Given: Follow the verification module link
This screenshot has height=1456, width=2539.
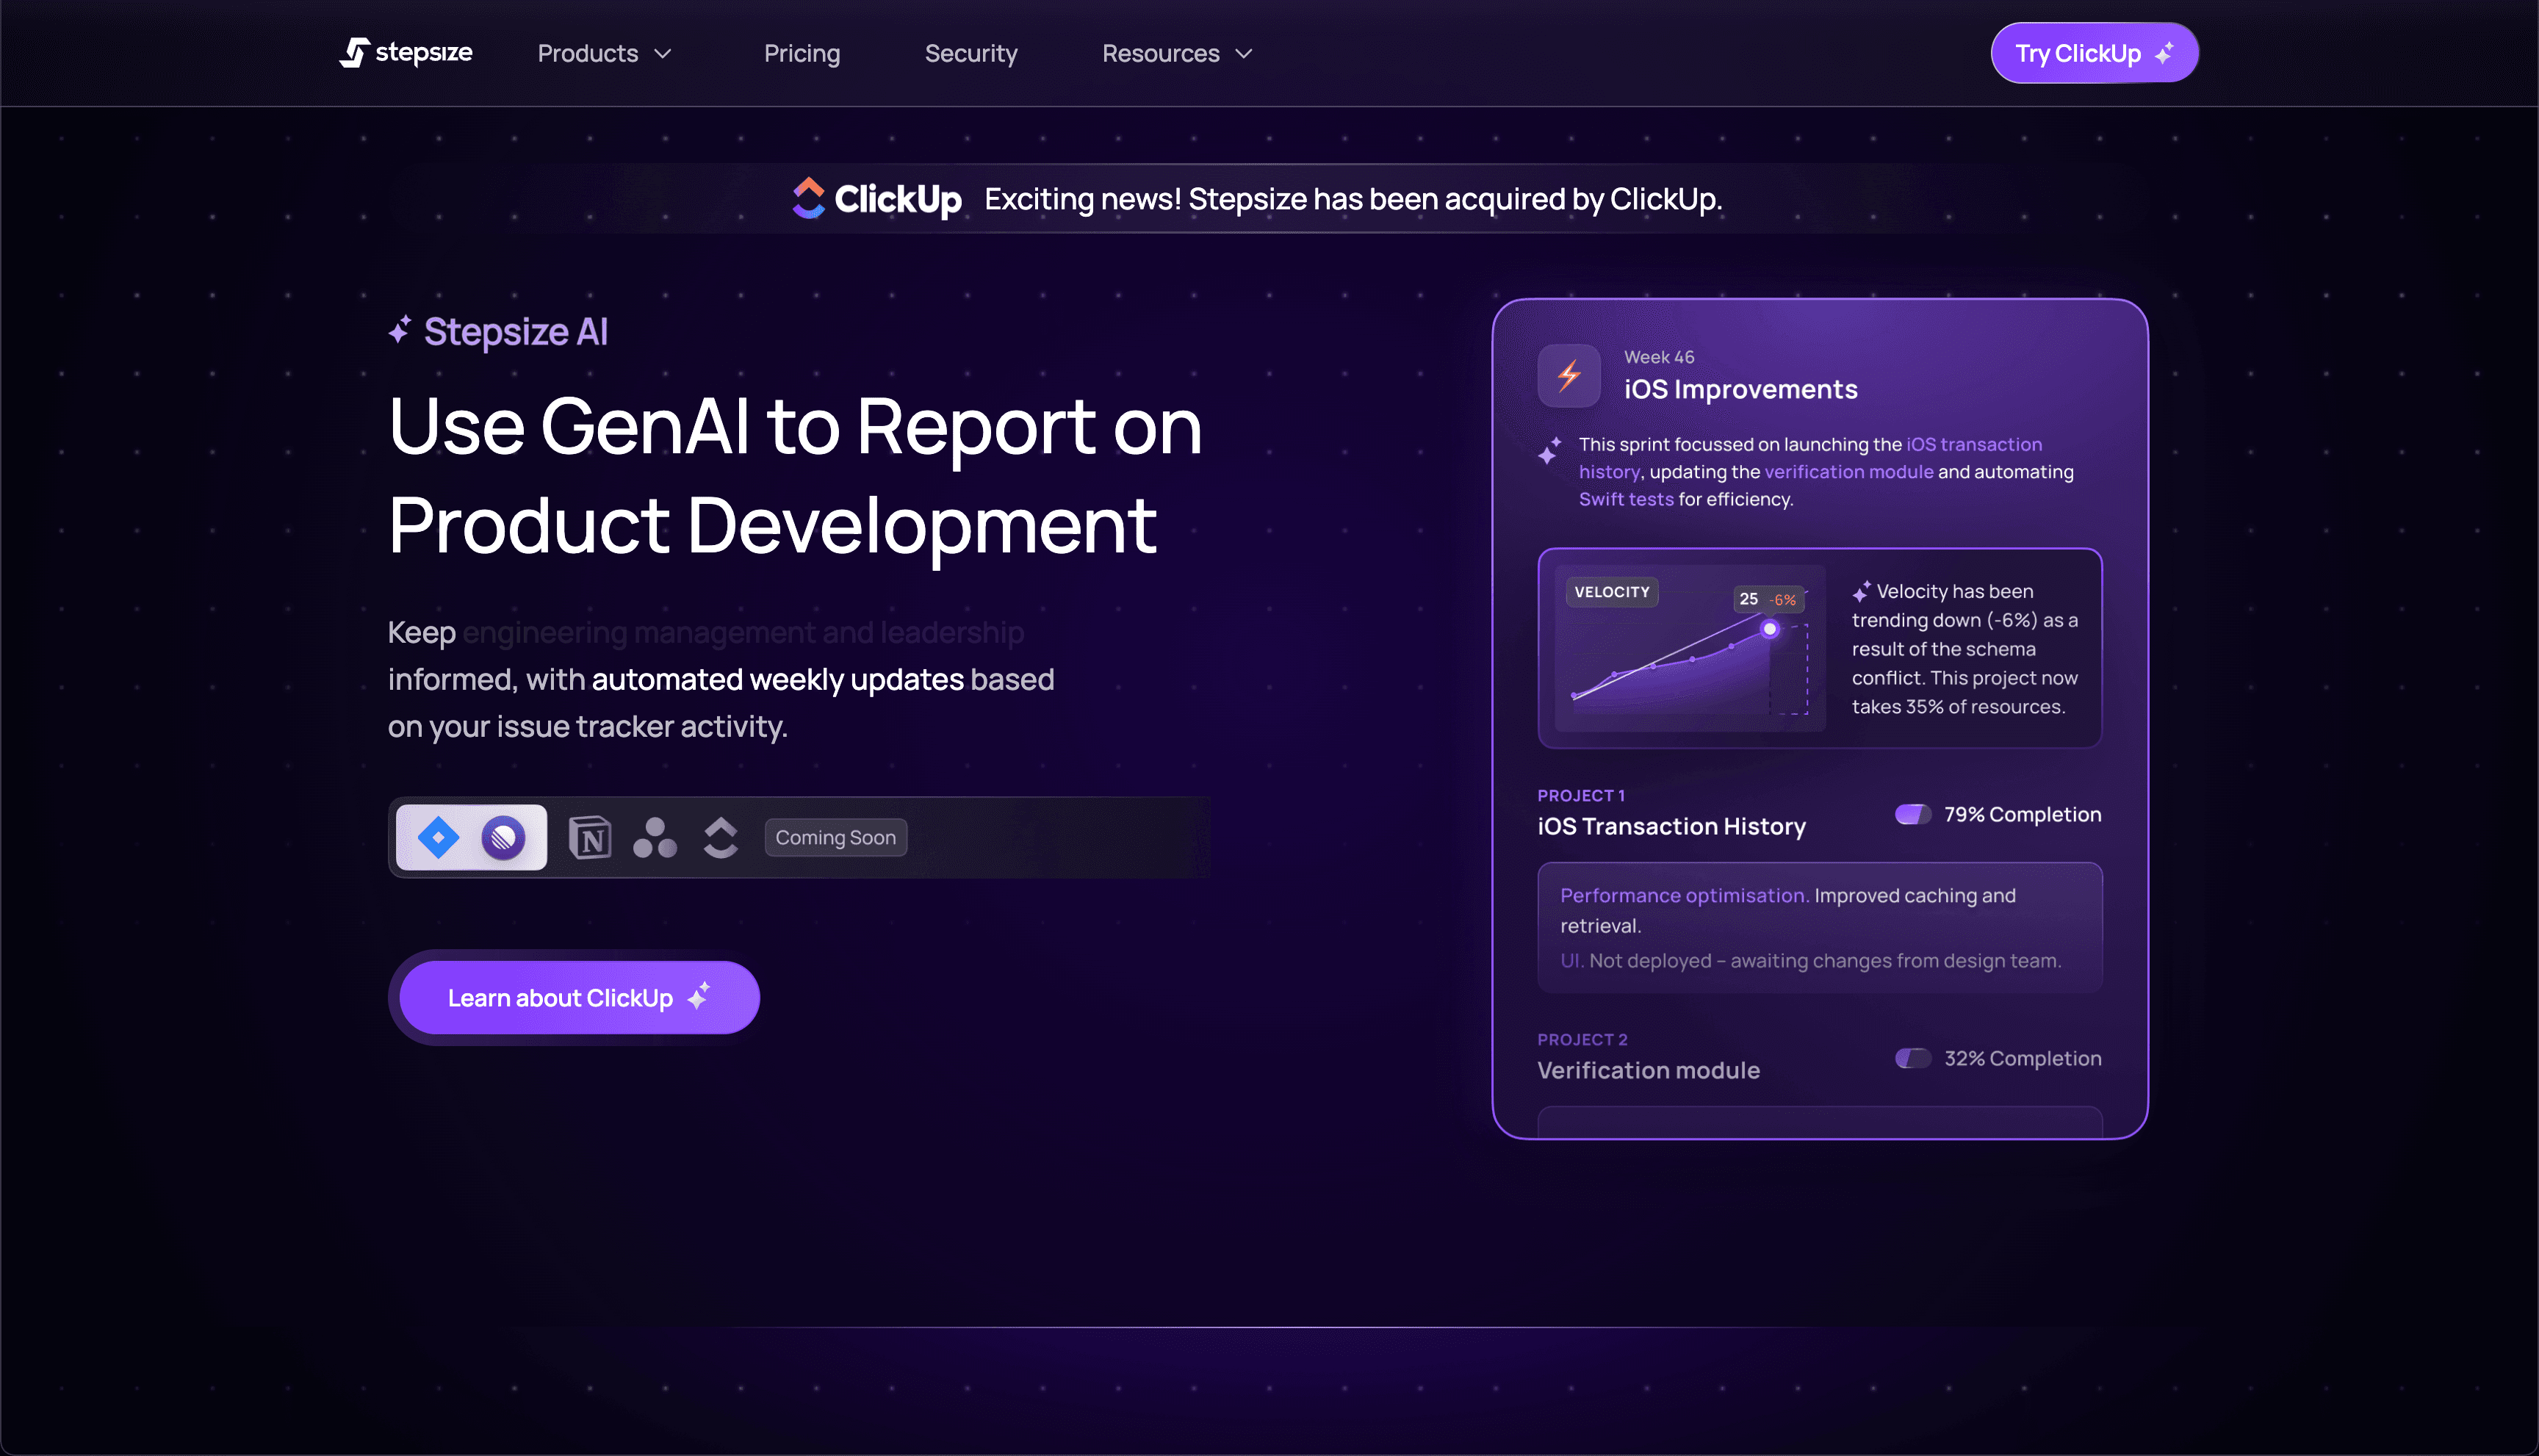Looking at the screenshot, I should [x=1848, y=471].
